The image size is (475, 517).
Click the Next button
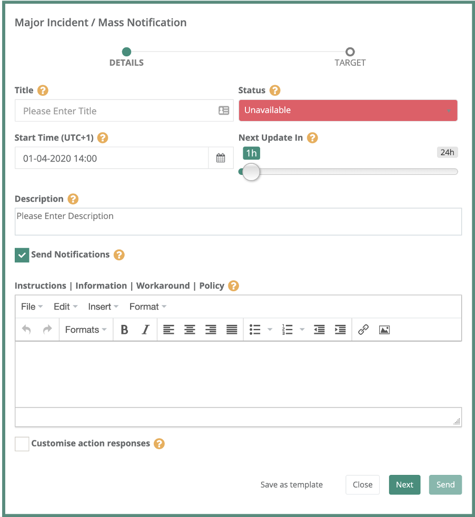coord(404,485)
